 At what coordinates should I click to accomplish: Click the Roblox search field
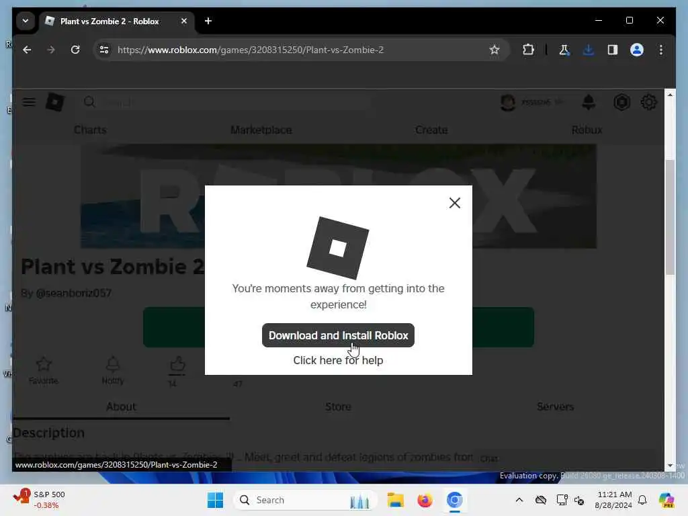click(228, 102)
